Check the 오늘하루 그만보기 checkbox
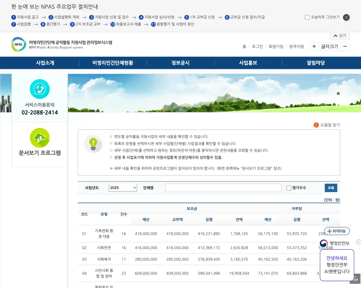The width and height of the screenshot is (361, 288). click(x=307, y=17)
